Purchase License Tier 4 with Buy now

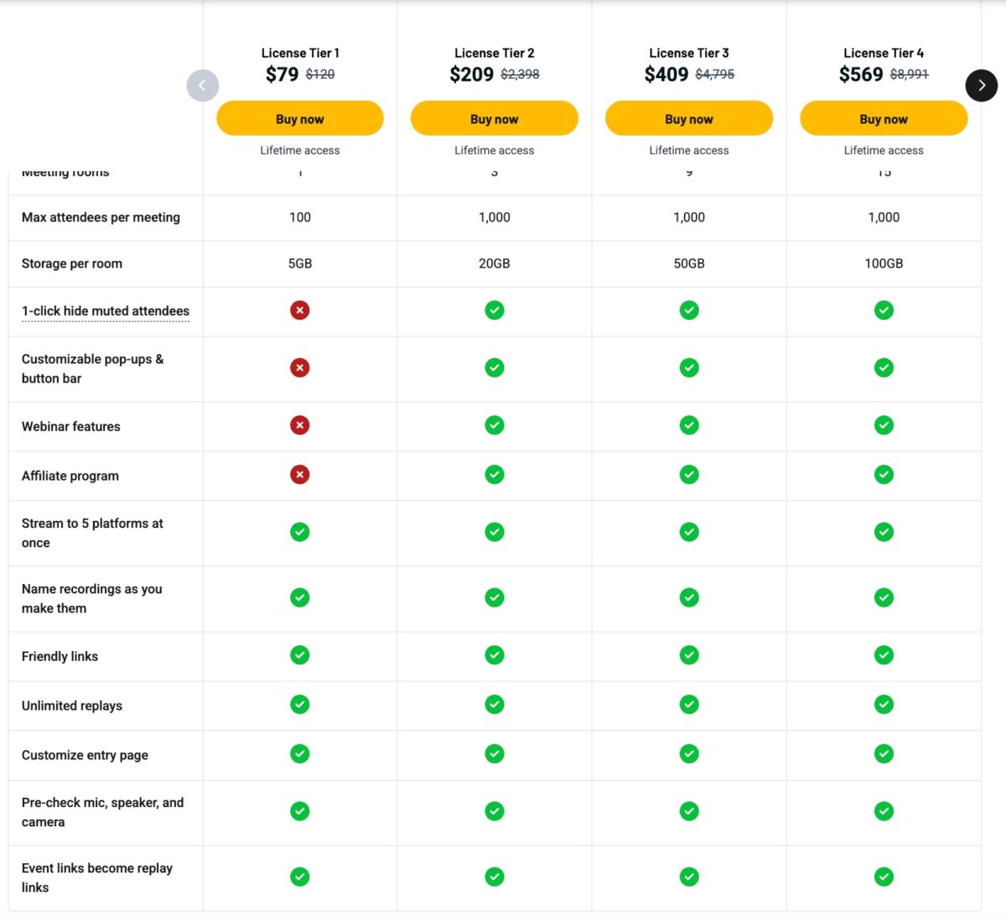pyautogui.click(x=884, y=118)
